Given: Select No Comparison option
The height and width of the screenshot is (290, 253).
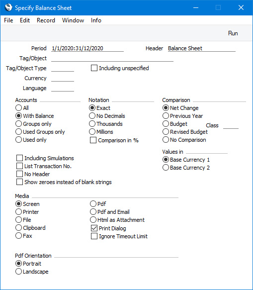Looking at the screenshot, I should 166,140.
